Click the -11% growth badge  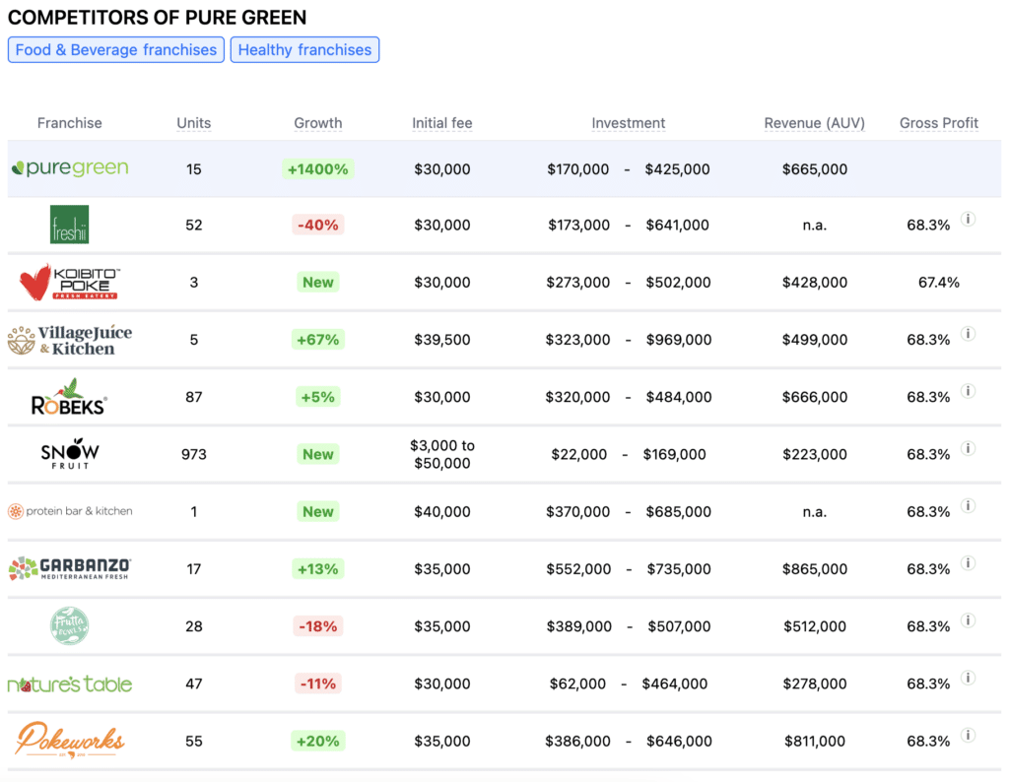pyautogui.click(x=318, y=684)
